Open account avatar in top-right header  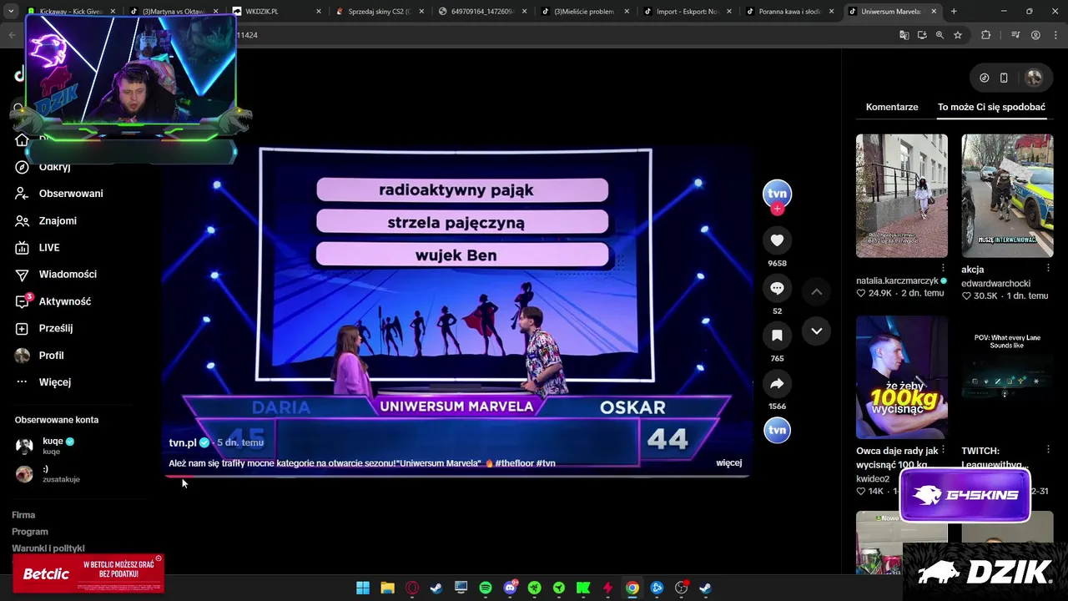tap(1034, 78)
